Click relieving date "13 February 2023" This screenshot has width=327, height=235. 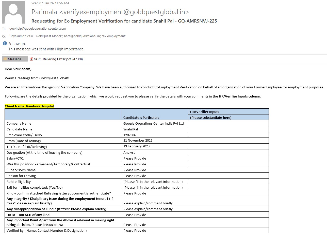(137, 146)
